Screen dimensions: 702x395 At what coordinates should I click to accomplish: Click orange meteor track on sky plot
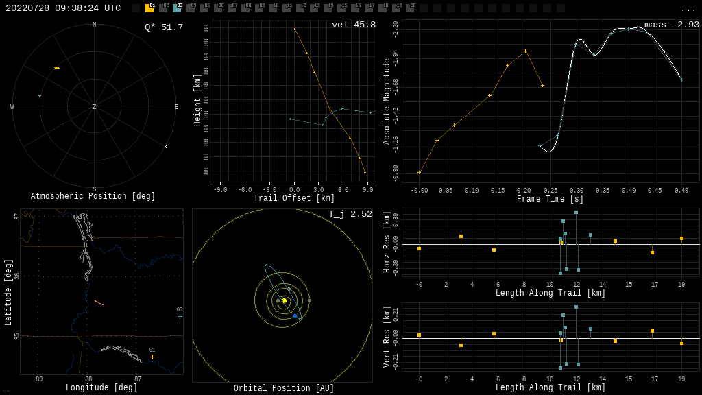pos(57,68)
